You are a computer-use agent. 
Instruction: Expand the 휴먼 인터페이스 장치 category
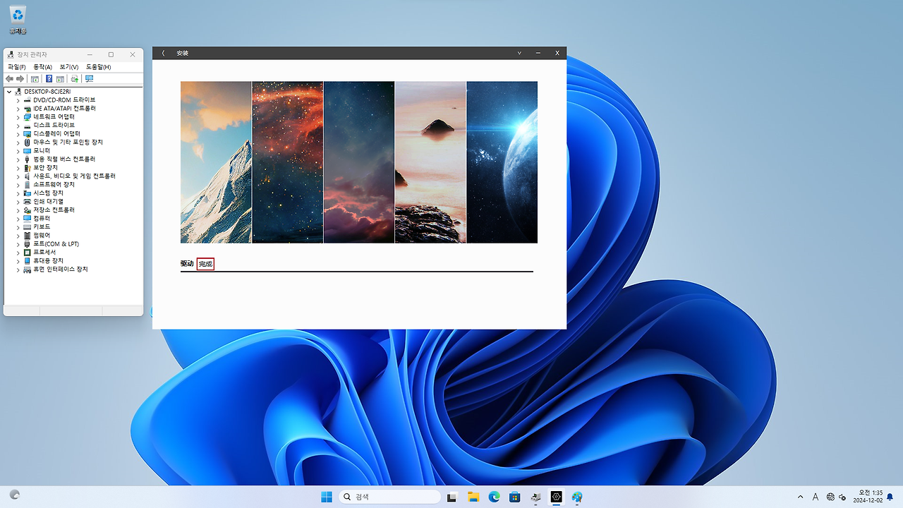point(18,270)
